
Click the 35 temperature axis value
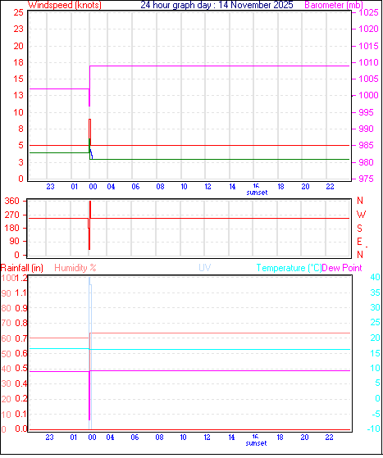click(375, 292)
